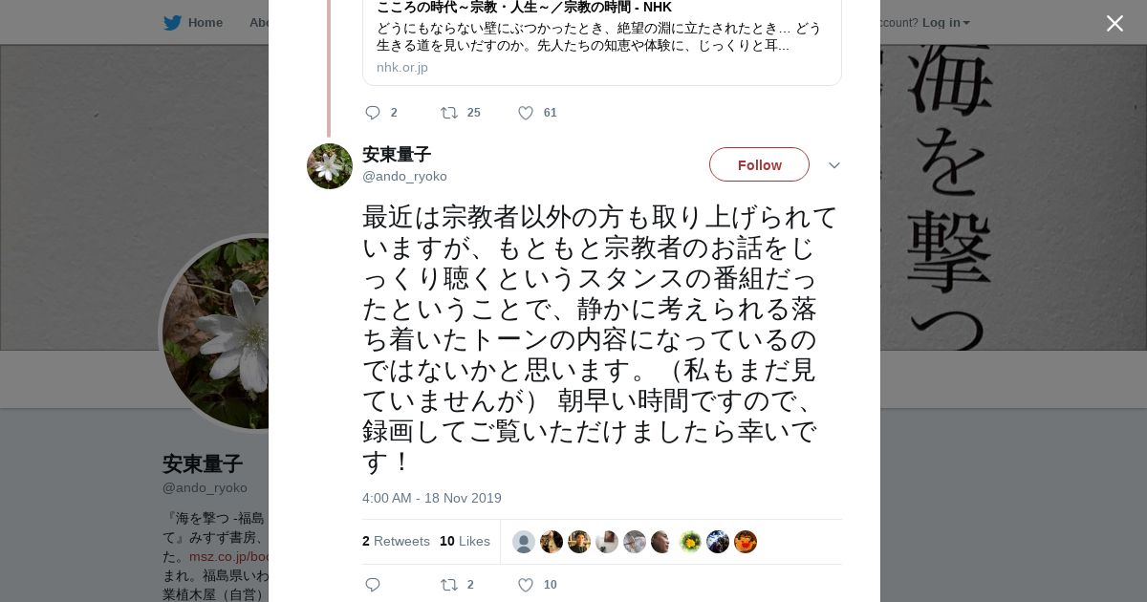The height and width of the screenshot is (602, 1147).
Task: Click the first liker's gray default avatar
Action: 524,542
